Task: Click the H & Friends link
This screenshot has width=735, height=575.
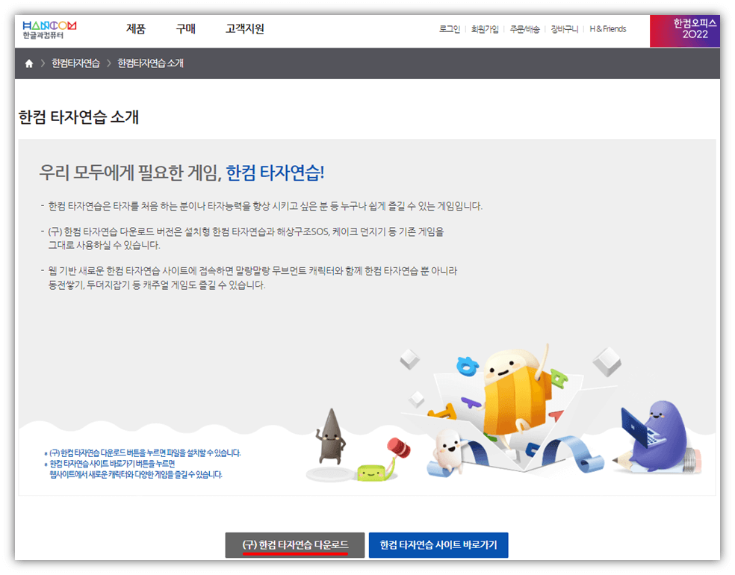Action: (607, 29)
